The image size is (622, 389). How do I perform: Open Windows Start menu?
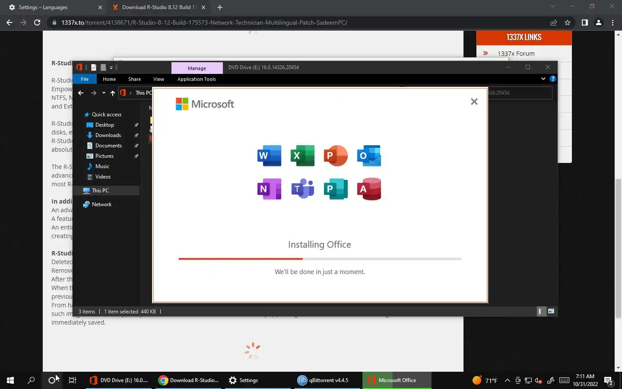pyautogui.click(x=10, y=380)
